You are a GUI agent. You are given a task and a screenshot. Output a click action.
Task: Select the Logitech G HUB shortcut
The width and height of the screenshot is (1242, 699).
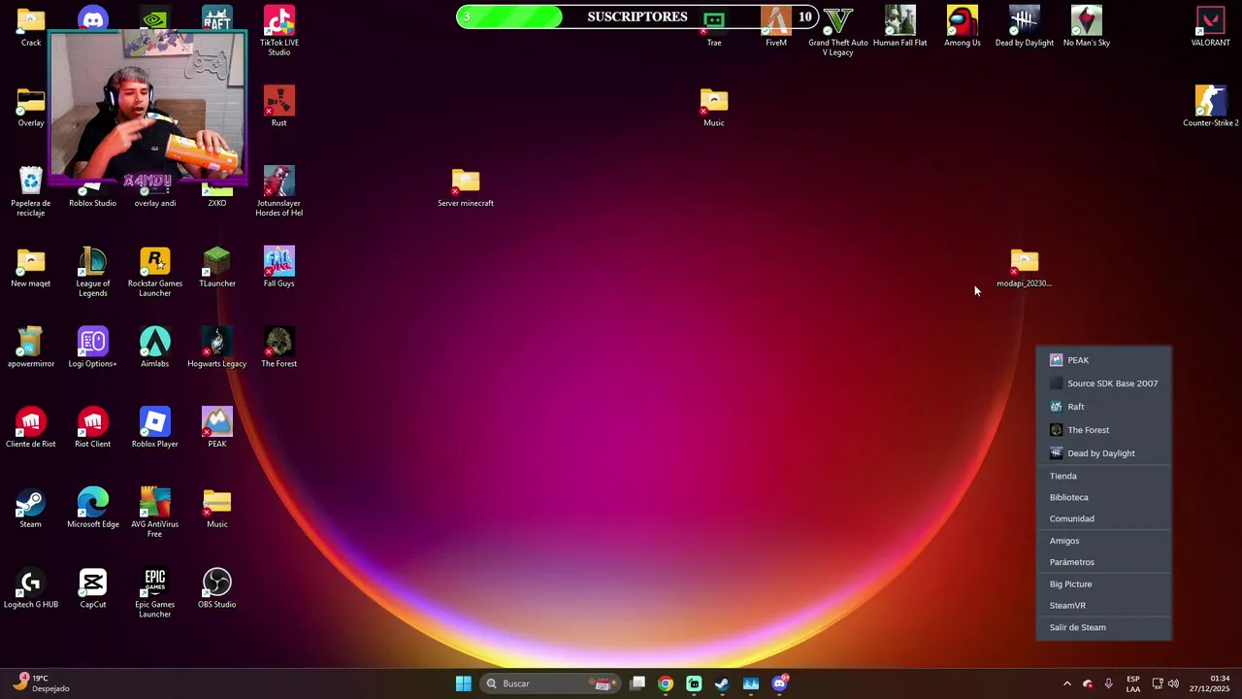(31, 588)
